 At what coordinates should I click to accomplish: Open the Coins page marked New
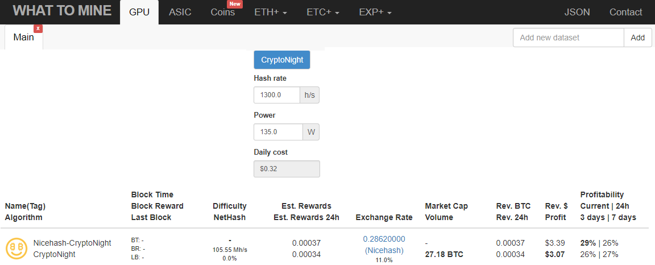tap(223, 12)
